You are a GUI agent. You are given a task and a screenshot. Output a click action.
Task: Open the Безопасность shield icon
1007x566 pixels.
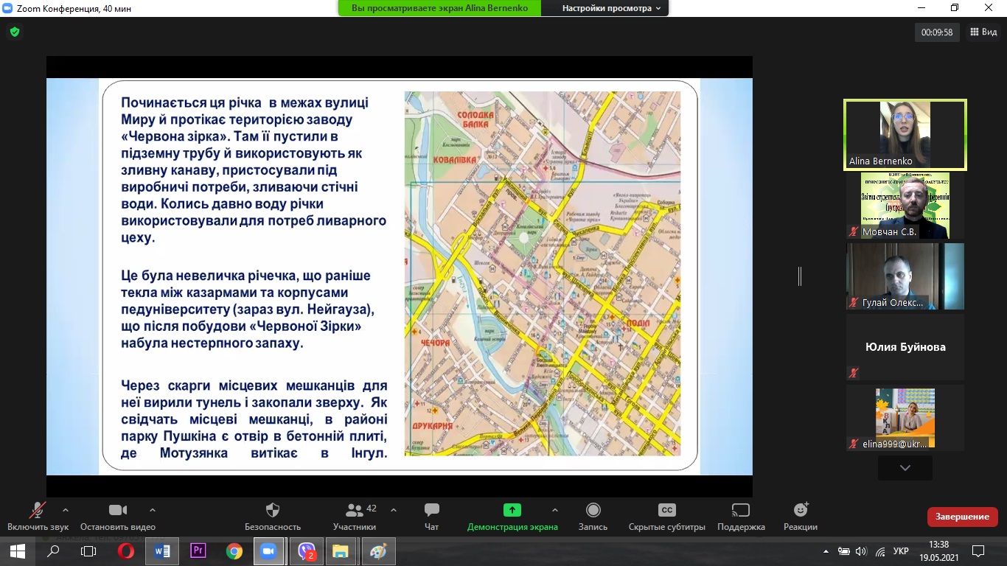pyautogui.click(x=272, y=511)
